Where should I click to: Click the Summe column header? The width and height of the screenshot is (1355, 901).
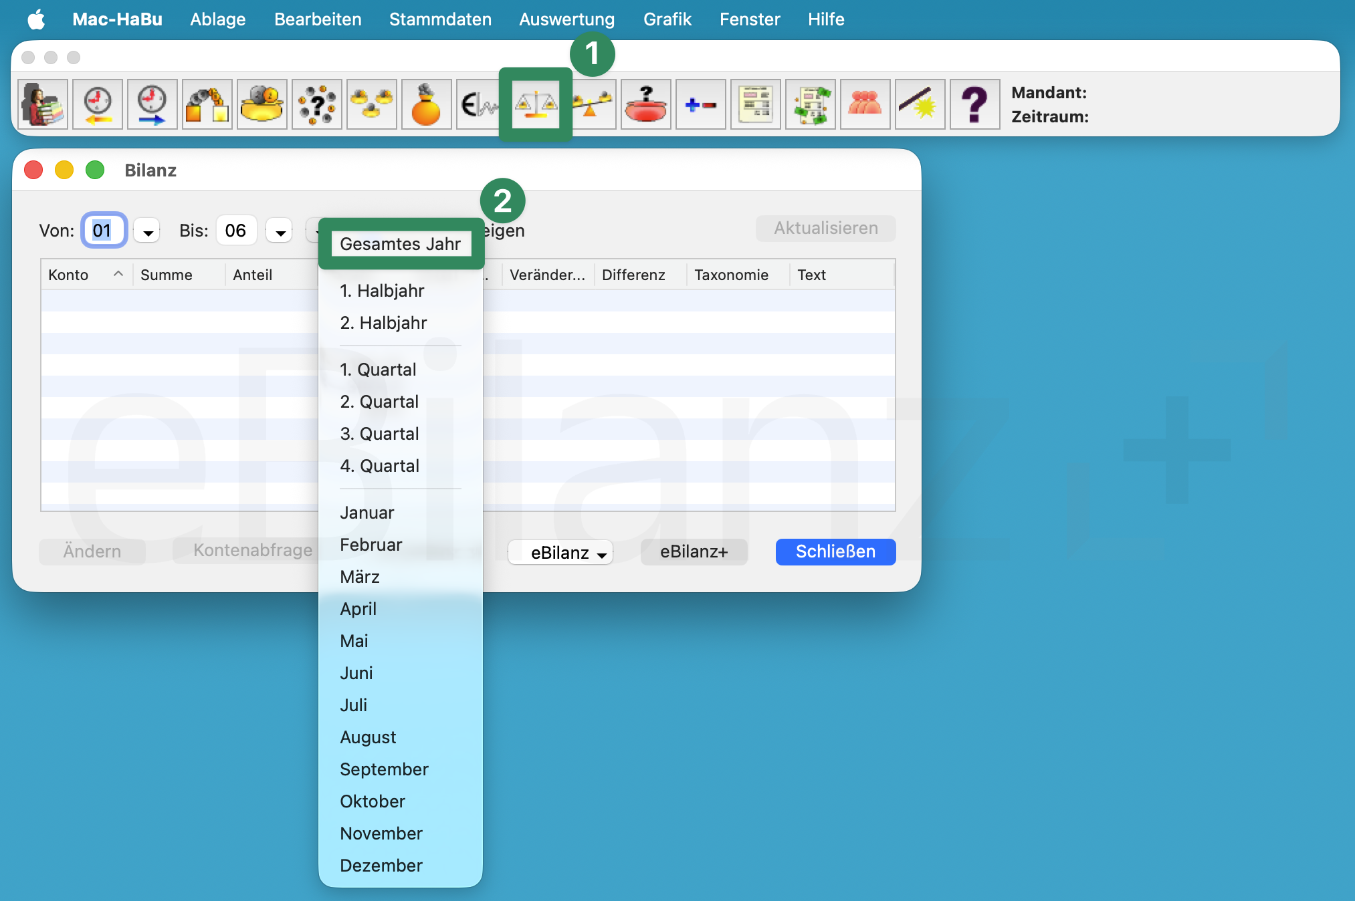[x=179, y=275]
